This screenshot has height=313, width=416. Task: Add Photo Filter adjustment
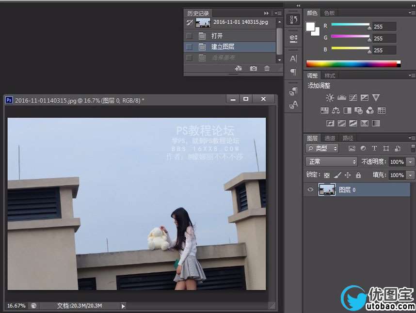coord(358,110)
